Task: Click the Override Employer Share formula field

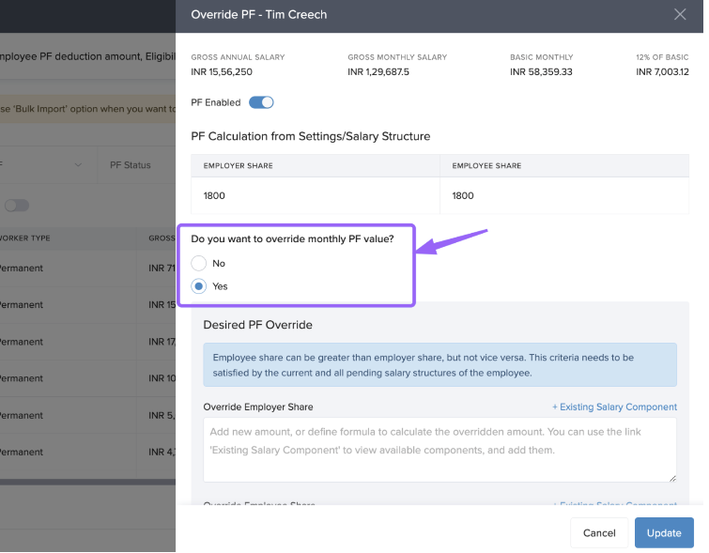Action: tap(439, 450)
